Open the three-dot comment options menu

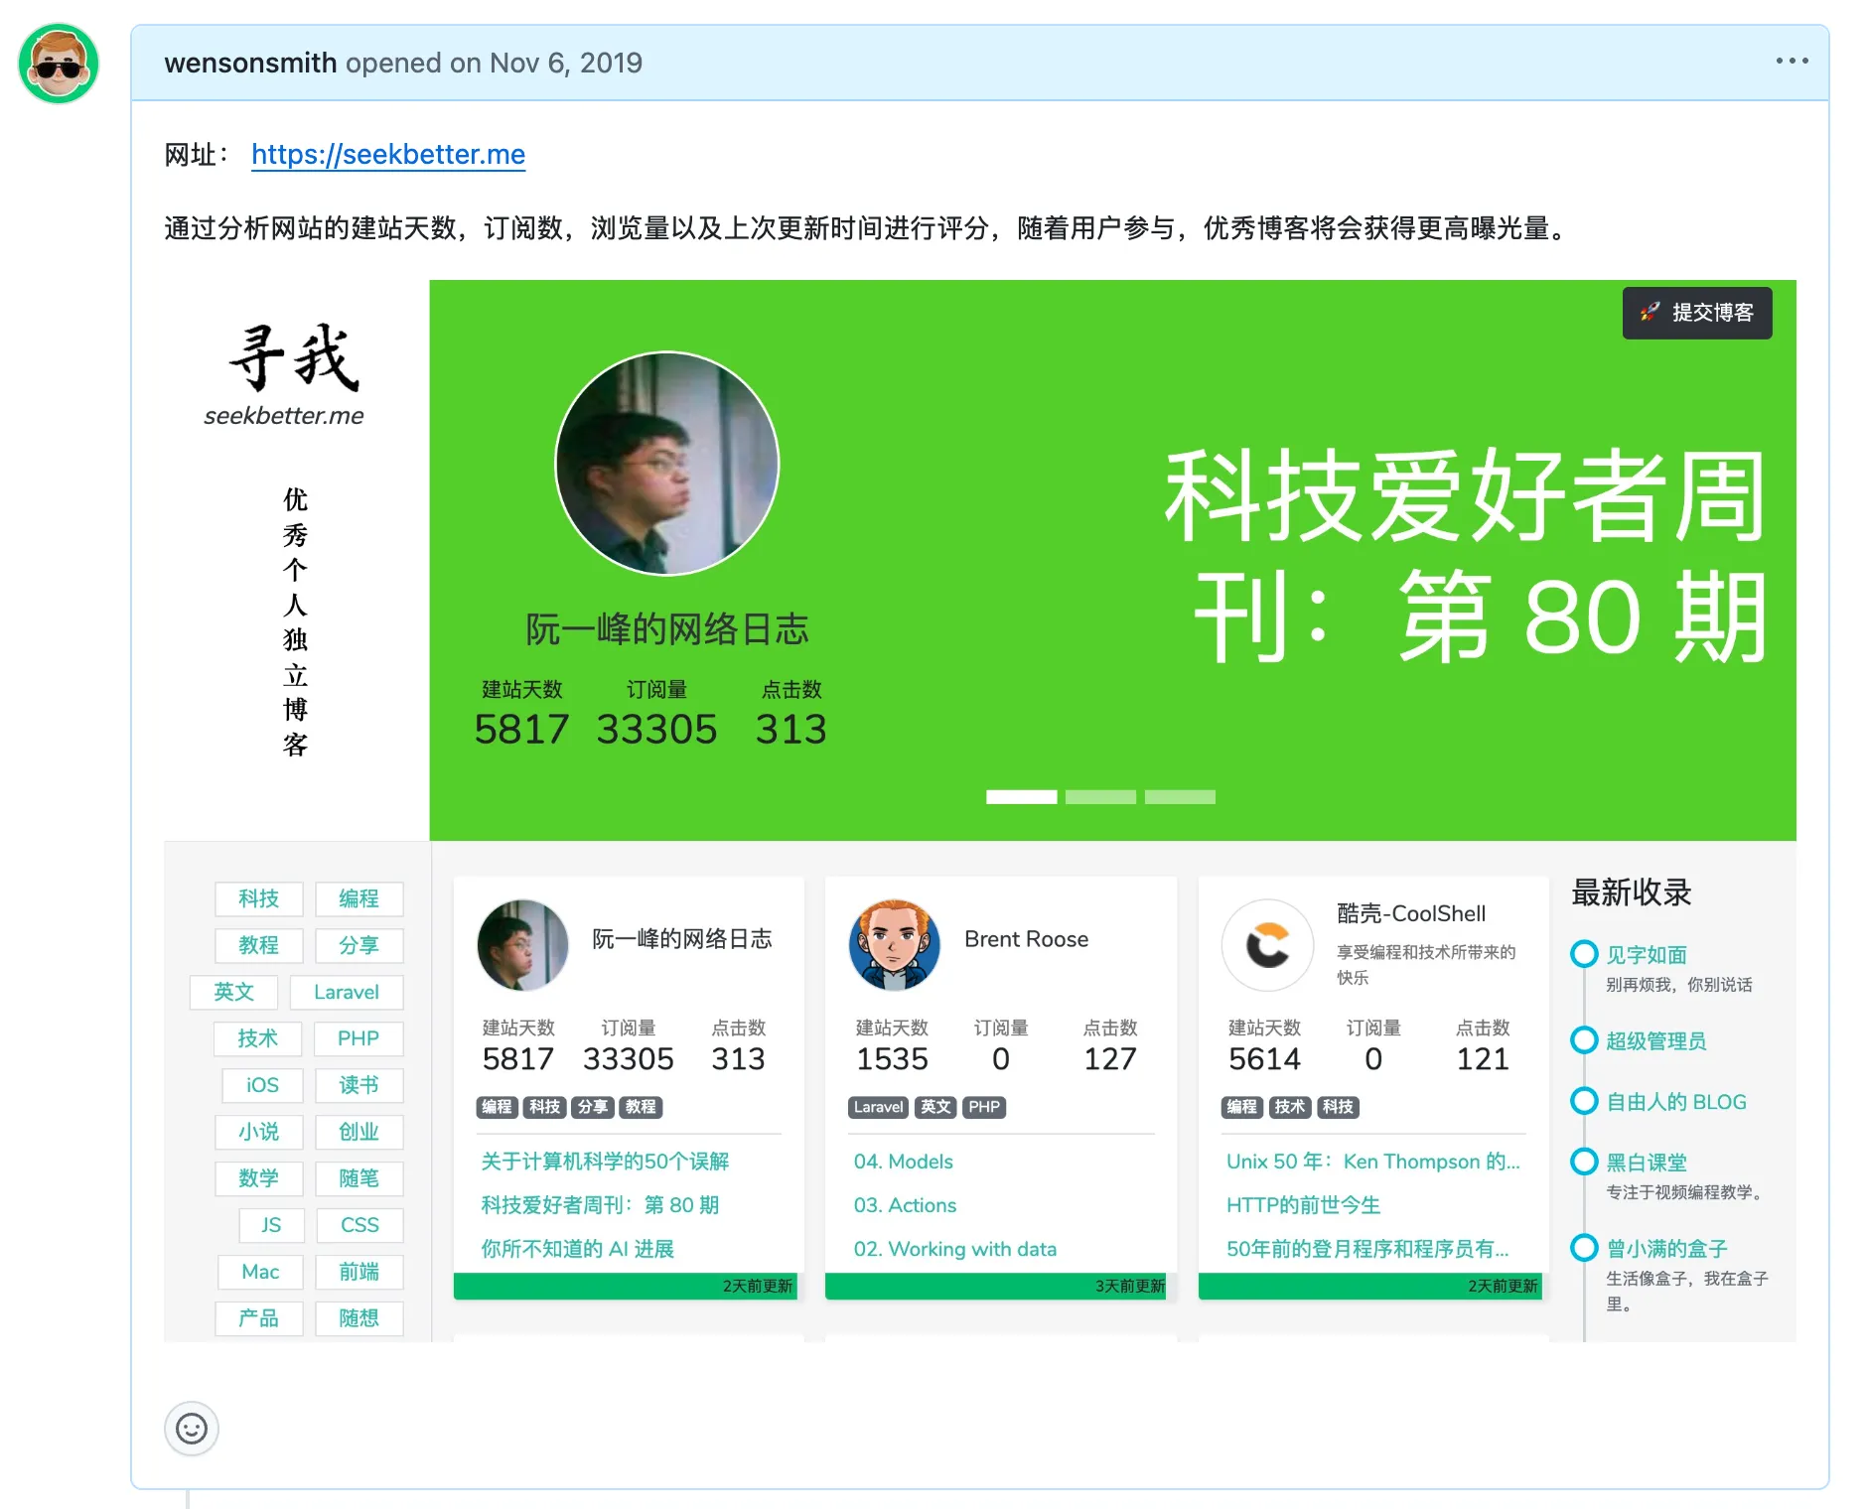tap(1792, 62)
